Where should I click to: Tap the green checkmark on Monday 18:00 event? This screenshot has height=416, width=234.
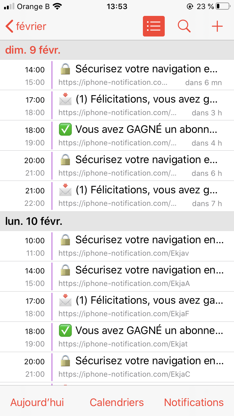click(x=65, y=331)
